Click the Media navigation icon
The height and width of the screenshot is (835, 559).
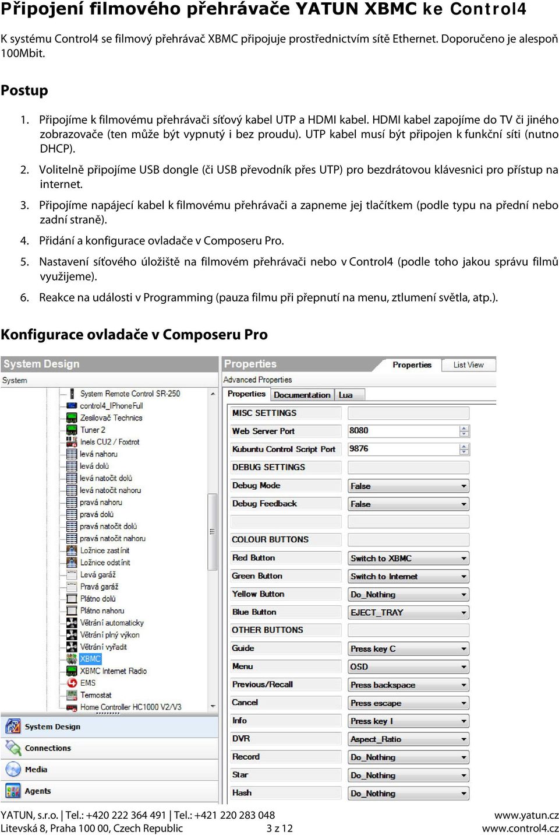(x=13, y=769)
